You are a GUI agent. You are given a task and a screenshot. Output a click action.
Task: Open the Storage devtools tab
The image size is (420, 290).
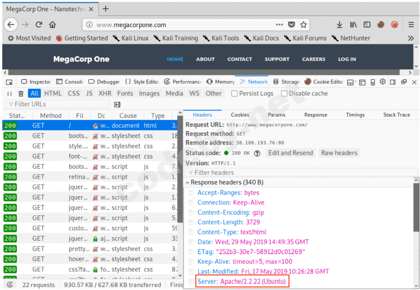(286, 82)
